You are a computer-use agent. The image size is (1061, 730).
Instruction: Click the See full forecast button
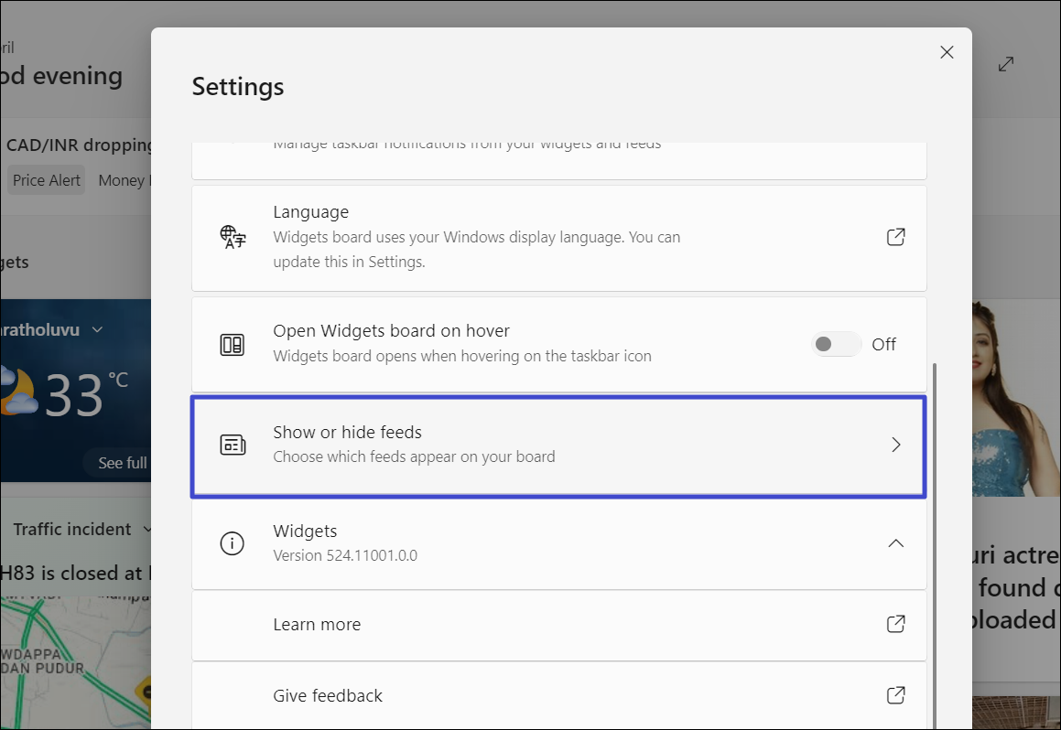119,463
